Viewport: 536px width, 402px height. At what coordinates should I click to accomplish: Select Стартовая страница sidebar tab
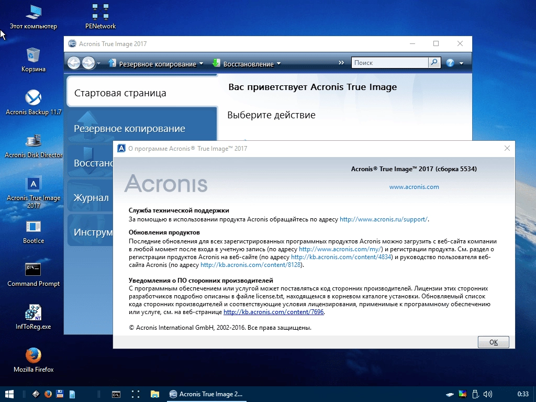click(142, 92)
